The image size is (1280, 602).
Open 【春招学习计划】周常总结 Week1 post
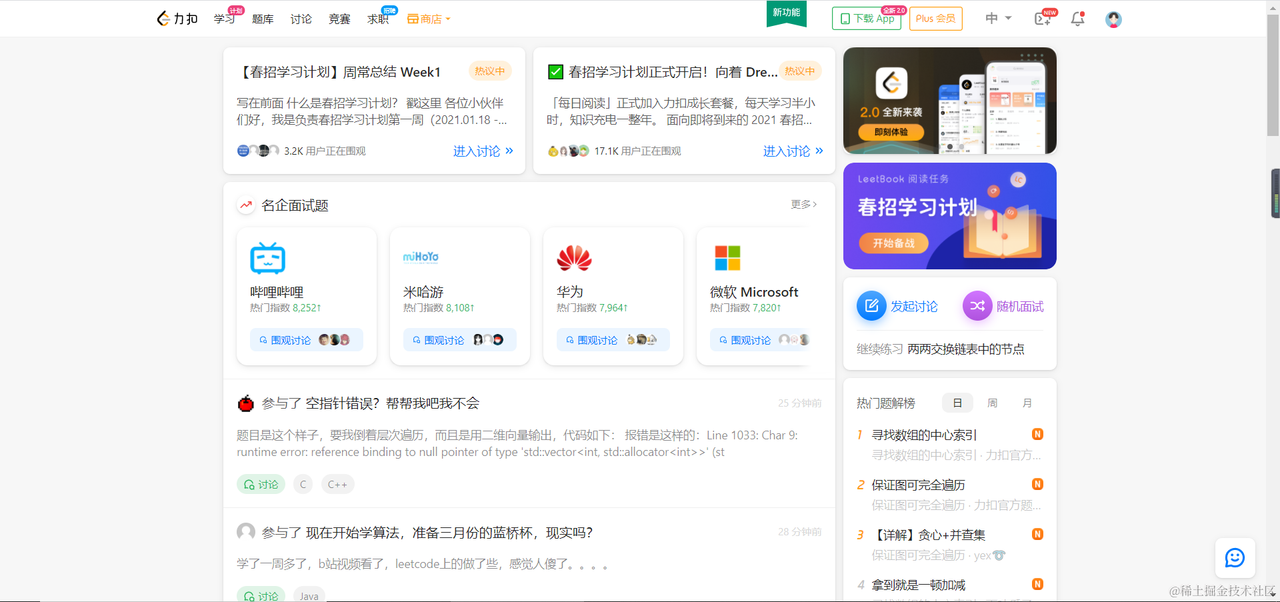coord(339,72)
